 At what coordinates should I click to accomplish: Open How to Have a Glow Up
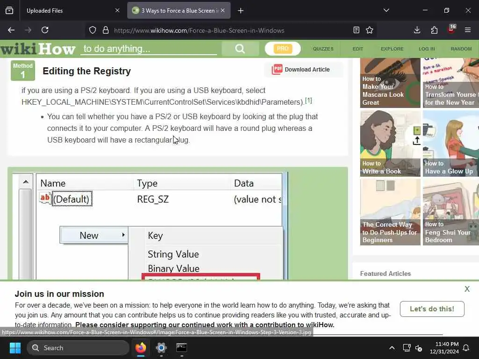click(x=451, y=144)
